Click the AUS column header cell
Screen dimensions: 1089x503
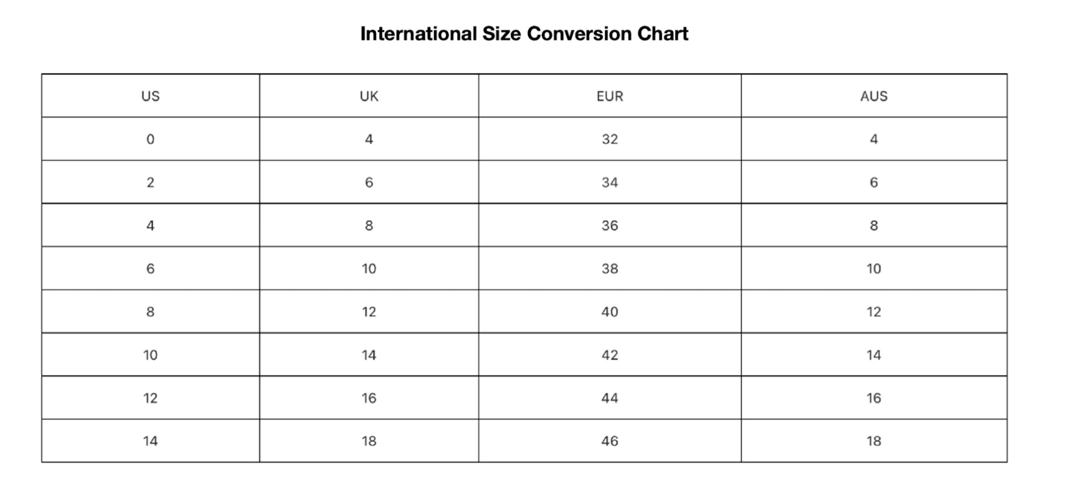874,96
